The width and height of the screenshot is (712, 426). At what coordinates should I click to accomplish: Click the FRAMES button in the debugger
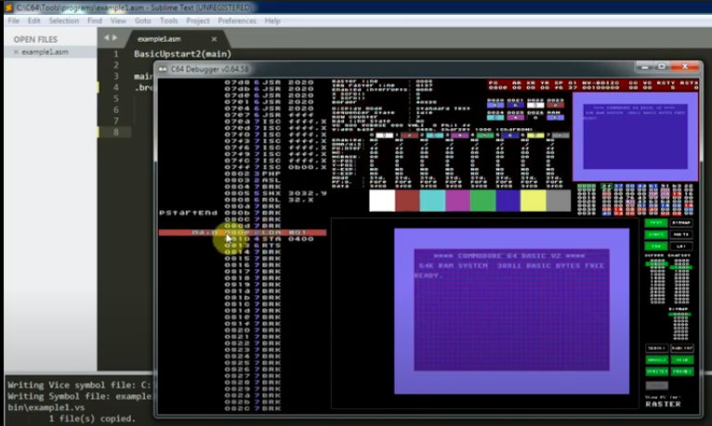681,370
